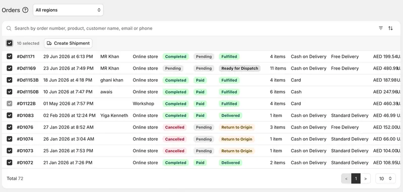Focus the order search field
403x192 pixels.
tap(190, 28)
